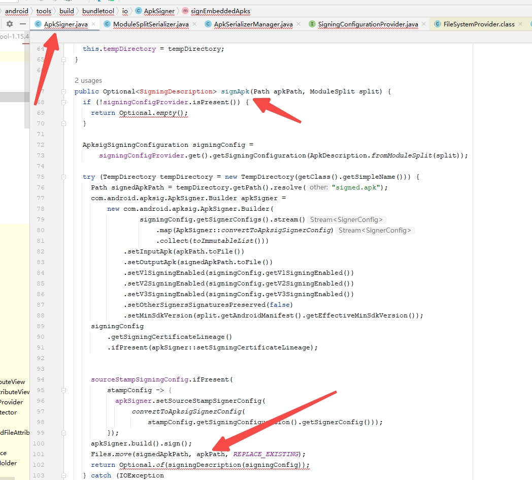The width and height of the screenshot is (532, 480).
Task: Click getSigningCertificateLineage on line 90
Action: point(168,337)
